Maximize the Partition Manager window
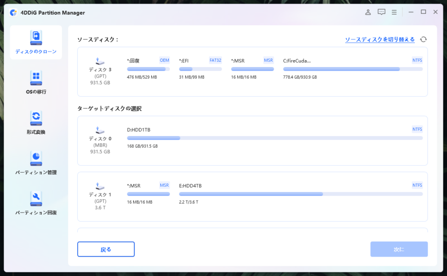This screenshot has height=276, width=447. [423, 12]
